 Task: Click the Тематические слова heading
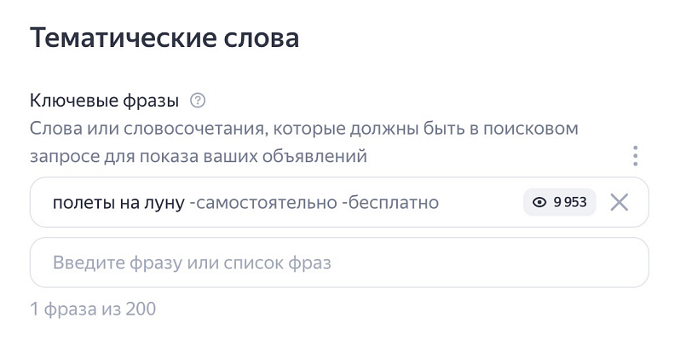click(x=164, y=38)
